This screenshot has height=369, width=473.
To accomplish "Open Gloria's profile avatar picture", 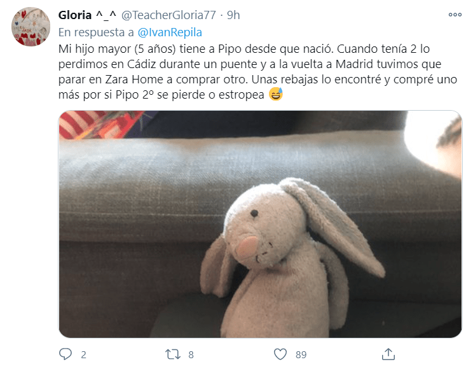I will 31,27.
